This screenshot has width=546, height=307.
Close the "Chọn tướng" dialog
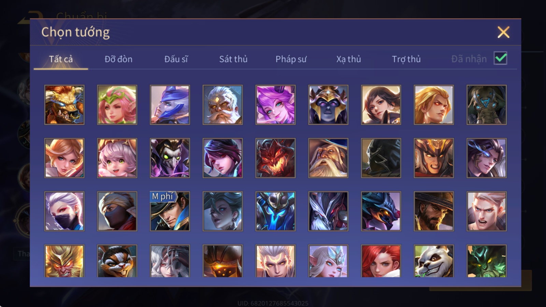point(503,32)
